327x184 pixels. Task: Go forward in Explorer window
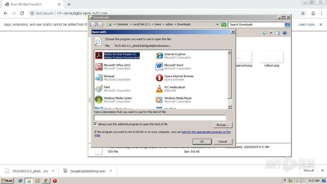click(x=100, y=25)
